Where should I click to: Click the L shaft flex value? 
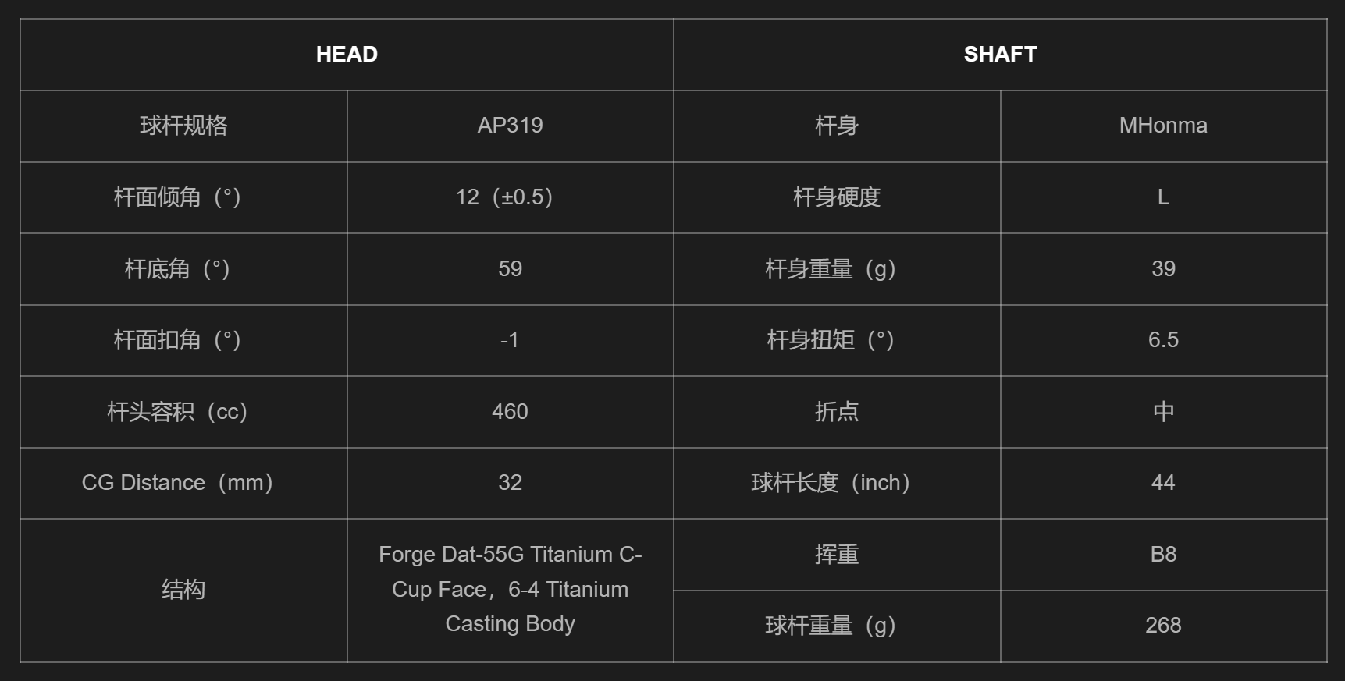point(1163,197)
